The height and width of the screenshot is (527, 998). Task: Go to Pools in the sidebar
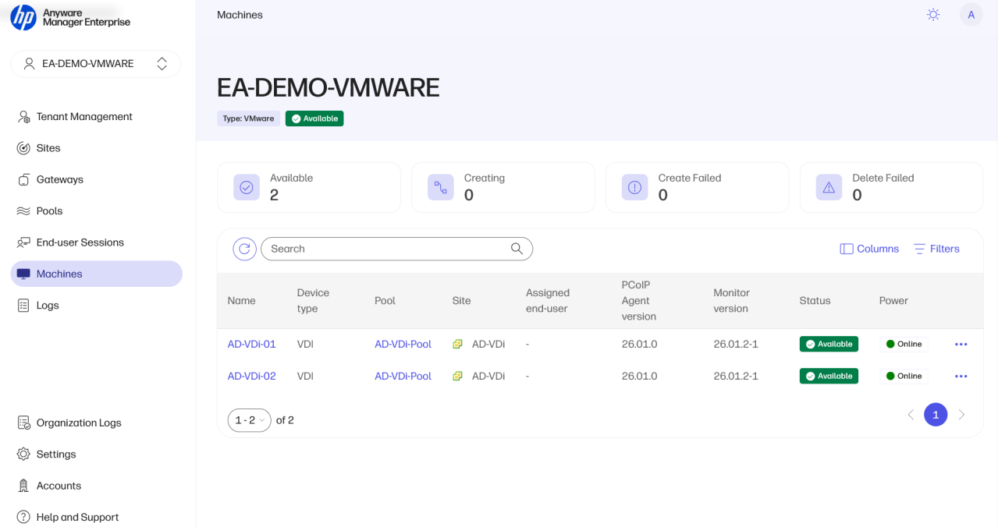pyautogui.click(x=49, y=211)
